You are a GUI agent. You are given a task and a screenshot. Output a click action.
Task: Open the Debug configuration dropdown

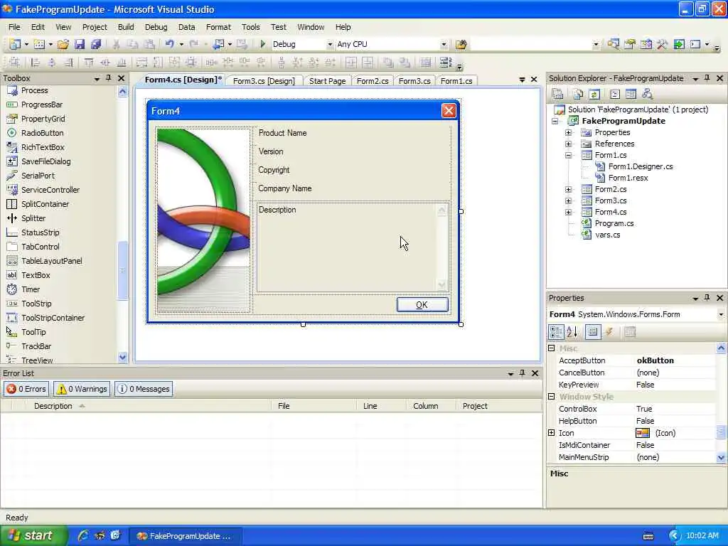coord(330,45)
